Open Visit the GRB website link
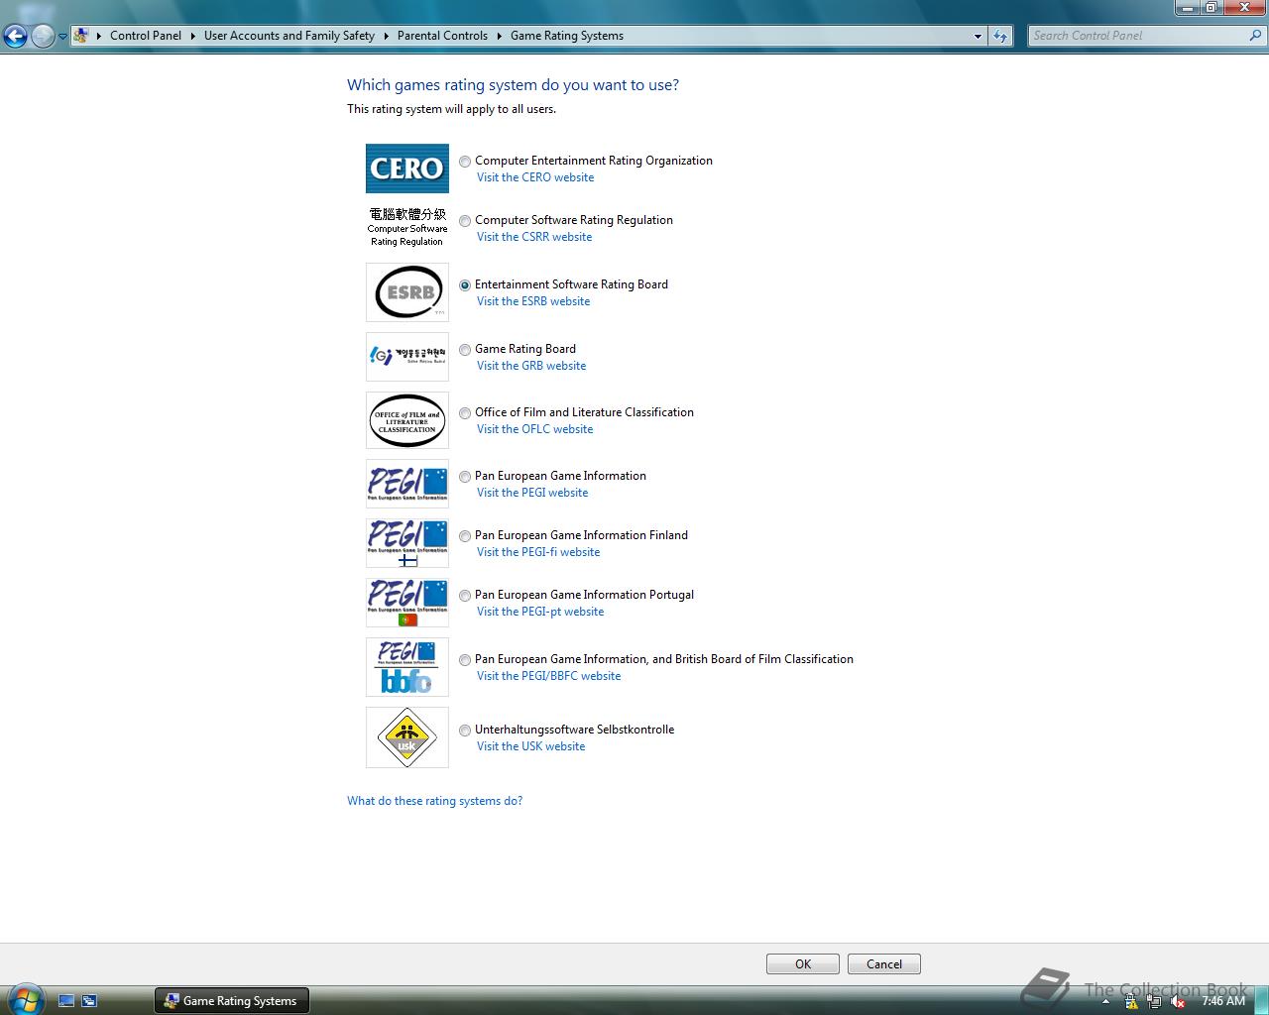The image size is (1269, 1015). (x=531, y=366)
